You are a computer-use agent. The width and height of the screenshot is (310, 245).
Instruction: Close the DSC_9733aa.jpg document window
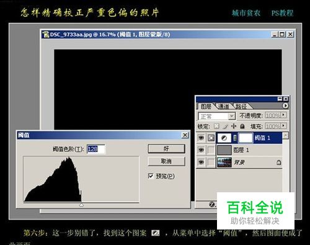290,34
